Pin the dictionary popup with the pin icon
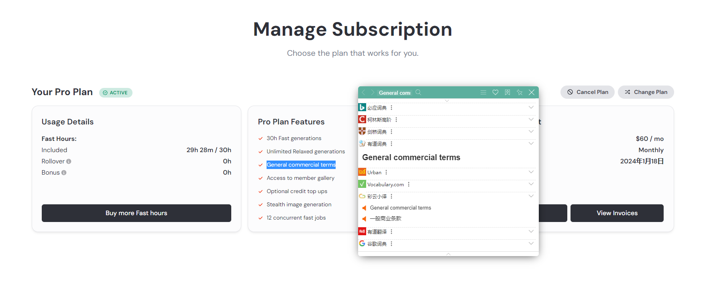 [x=520, y=92]
